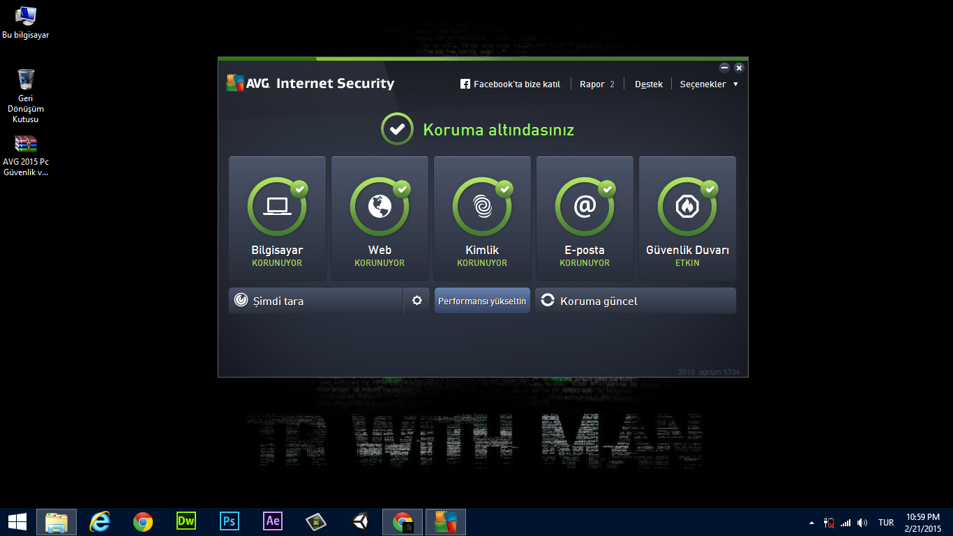
Task: Open the volume speaker tray icon
Action: point(862,522)
